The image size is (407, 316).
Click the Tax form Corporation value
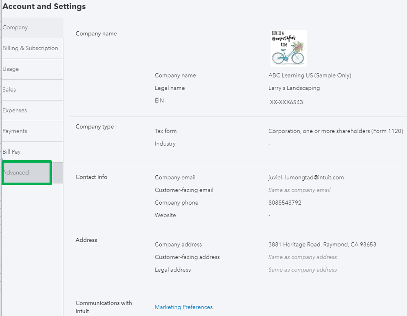pyautogui.click(x=335, y=131)
